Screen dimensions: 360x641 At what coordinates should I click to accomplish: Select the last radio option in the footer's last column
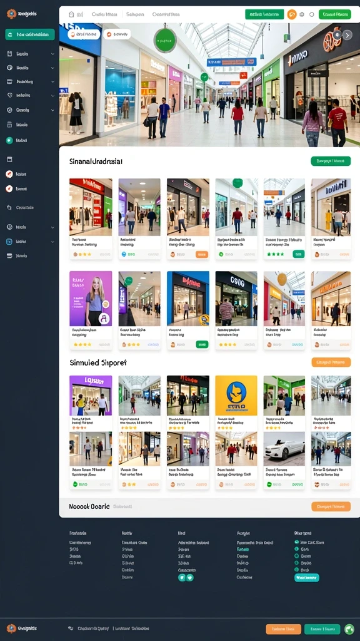[x=297, y=570]
